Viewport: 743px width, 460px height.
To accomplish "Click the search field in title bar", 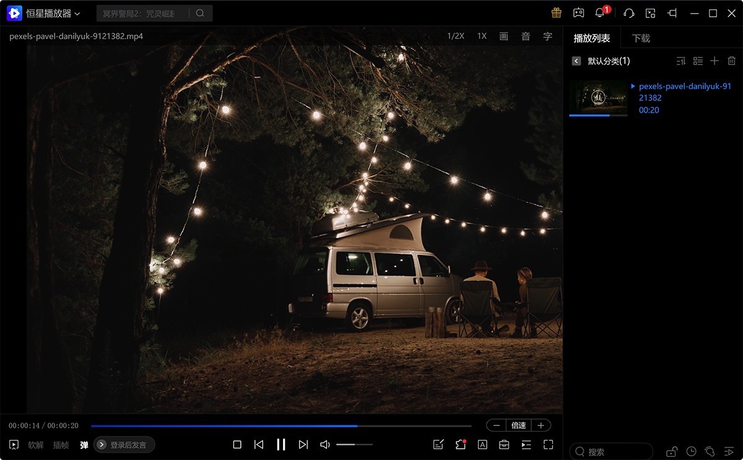I will [142, 13].
